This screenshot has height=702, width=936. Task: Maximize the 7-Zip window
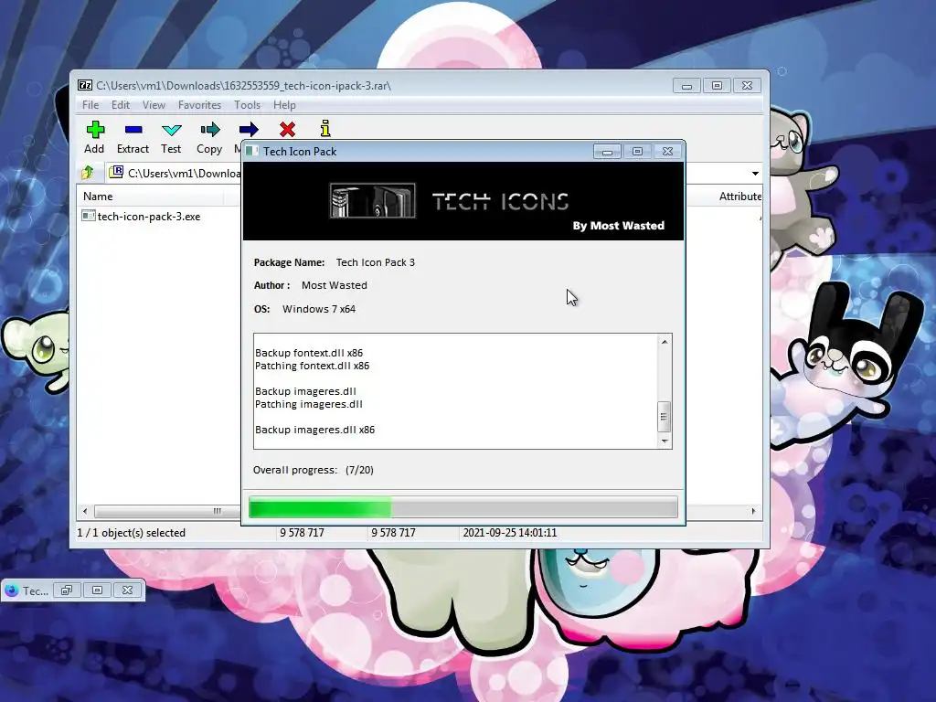point(717,86)
